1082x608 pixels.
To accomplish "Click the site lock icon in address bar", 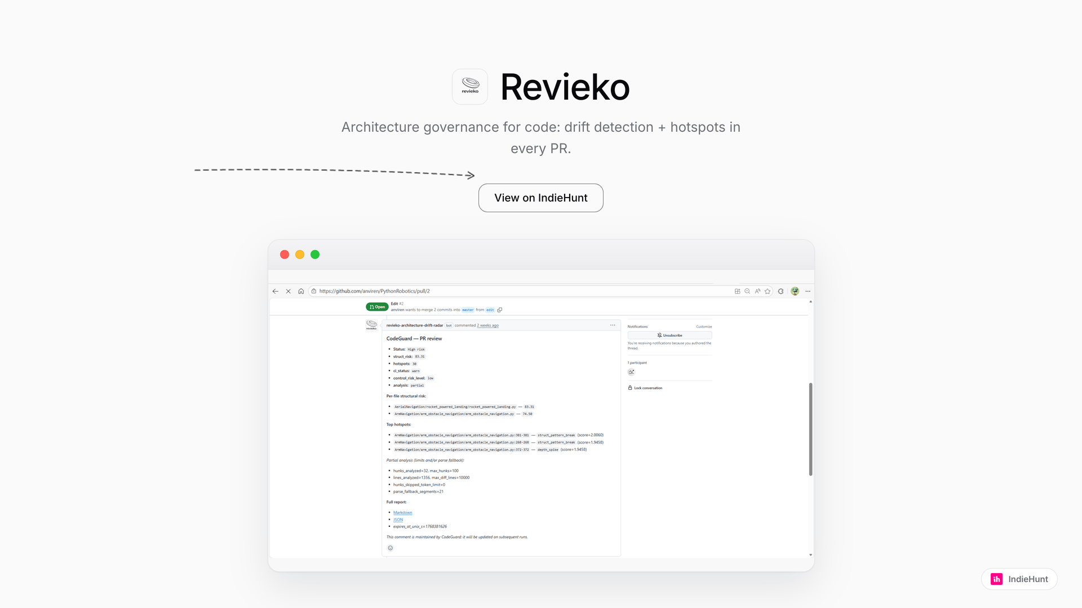I will click(x=314, y=291).
